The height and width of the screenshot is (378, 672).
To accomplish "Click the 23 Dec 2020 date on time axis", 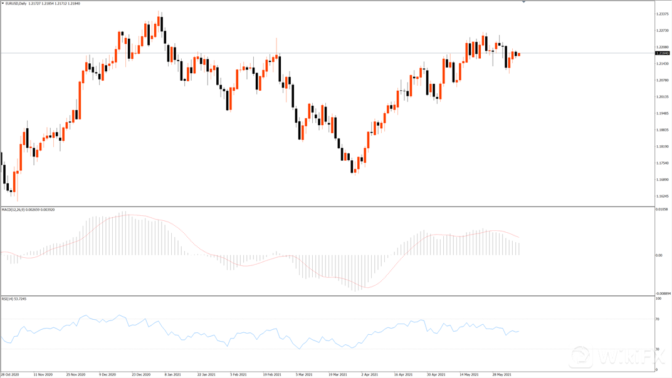I will [x=142, y=374].
